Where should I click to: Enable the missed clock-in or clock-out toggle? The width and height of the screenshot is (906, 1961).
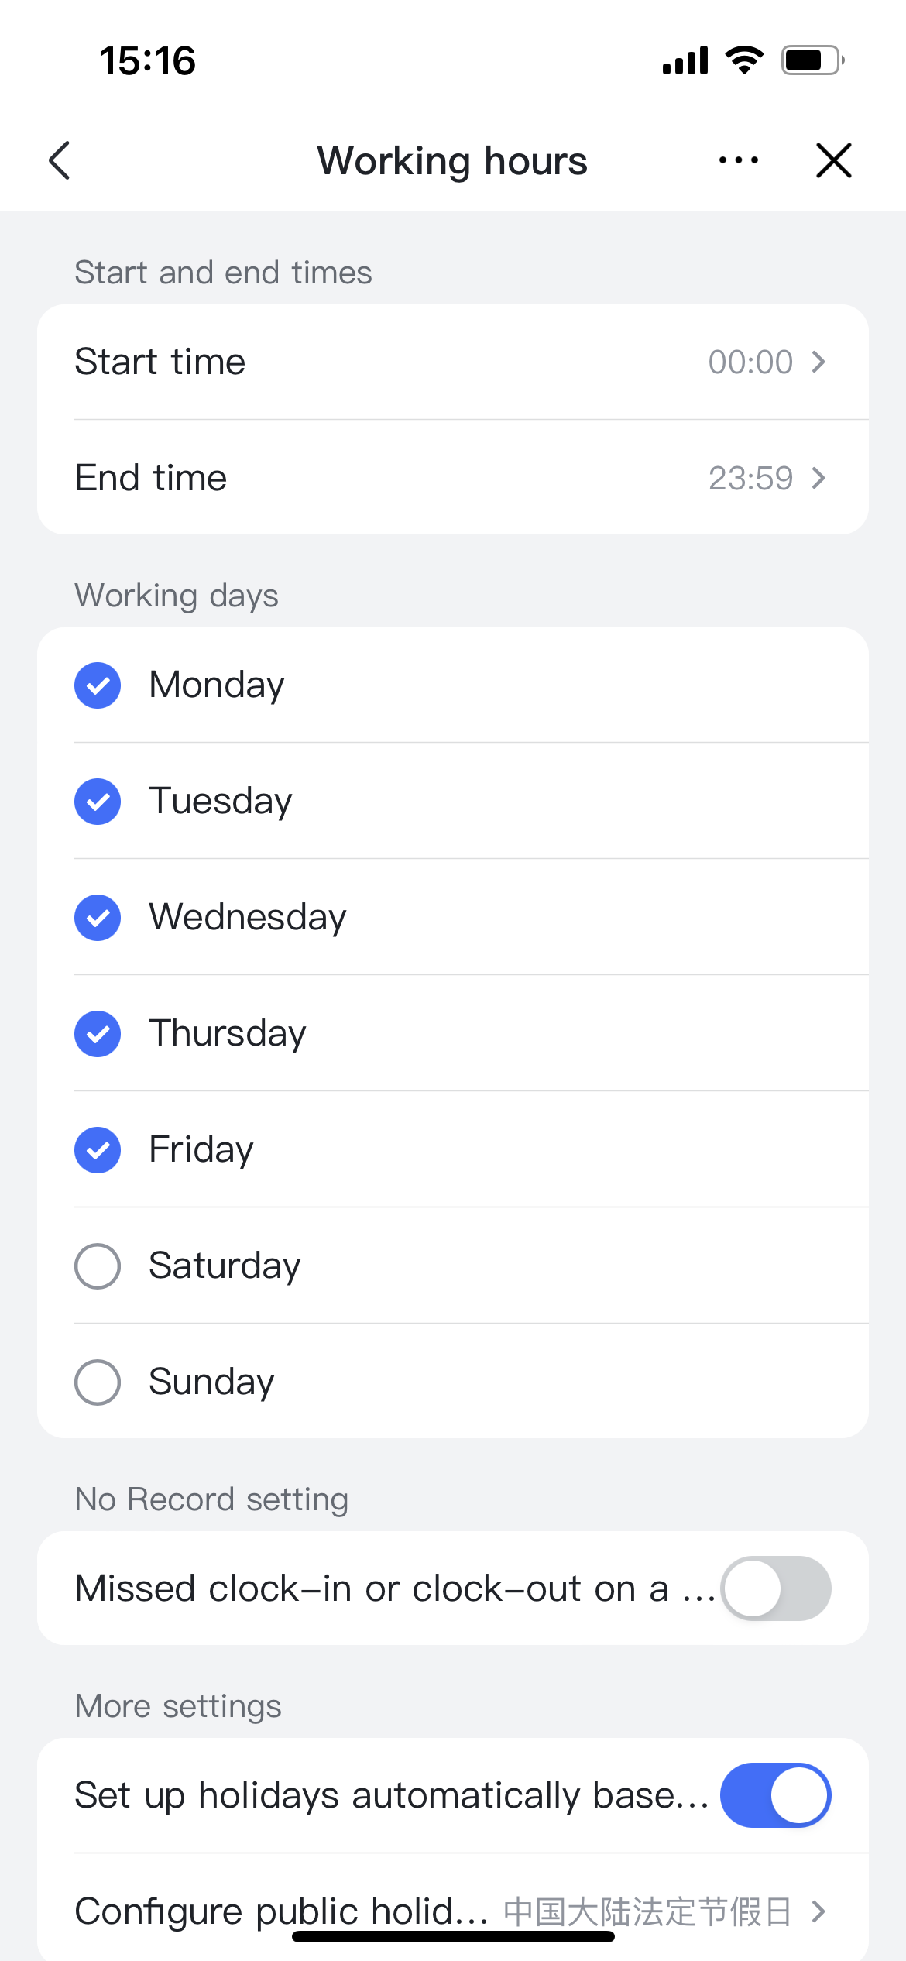[775, 1588]
